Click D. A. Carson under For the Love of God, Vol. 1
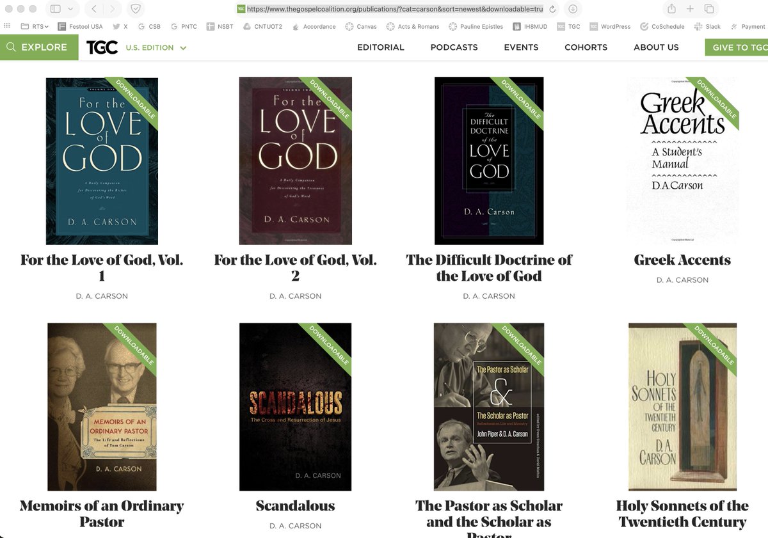Viewport: 768px width, 538px height. coord(102,296)
